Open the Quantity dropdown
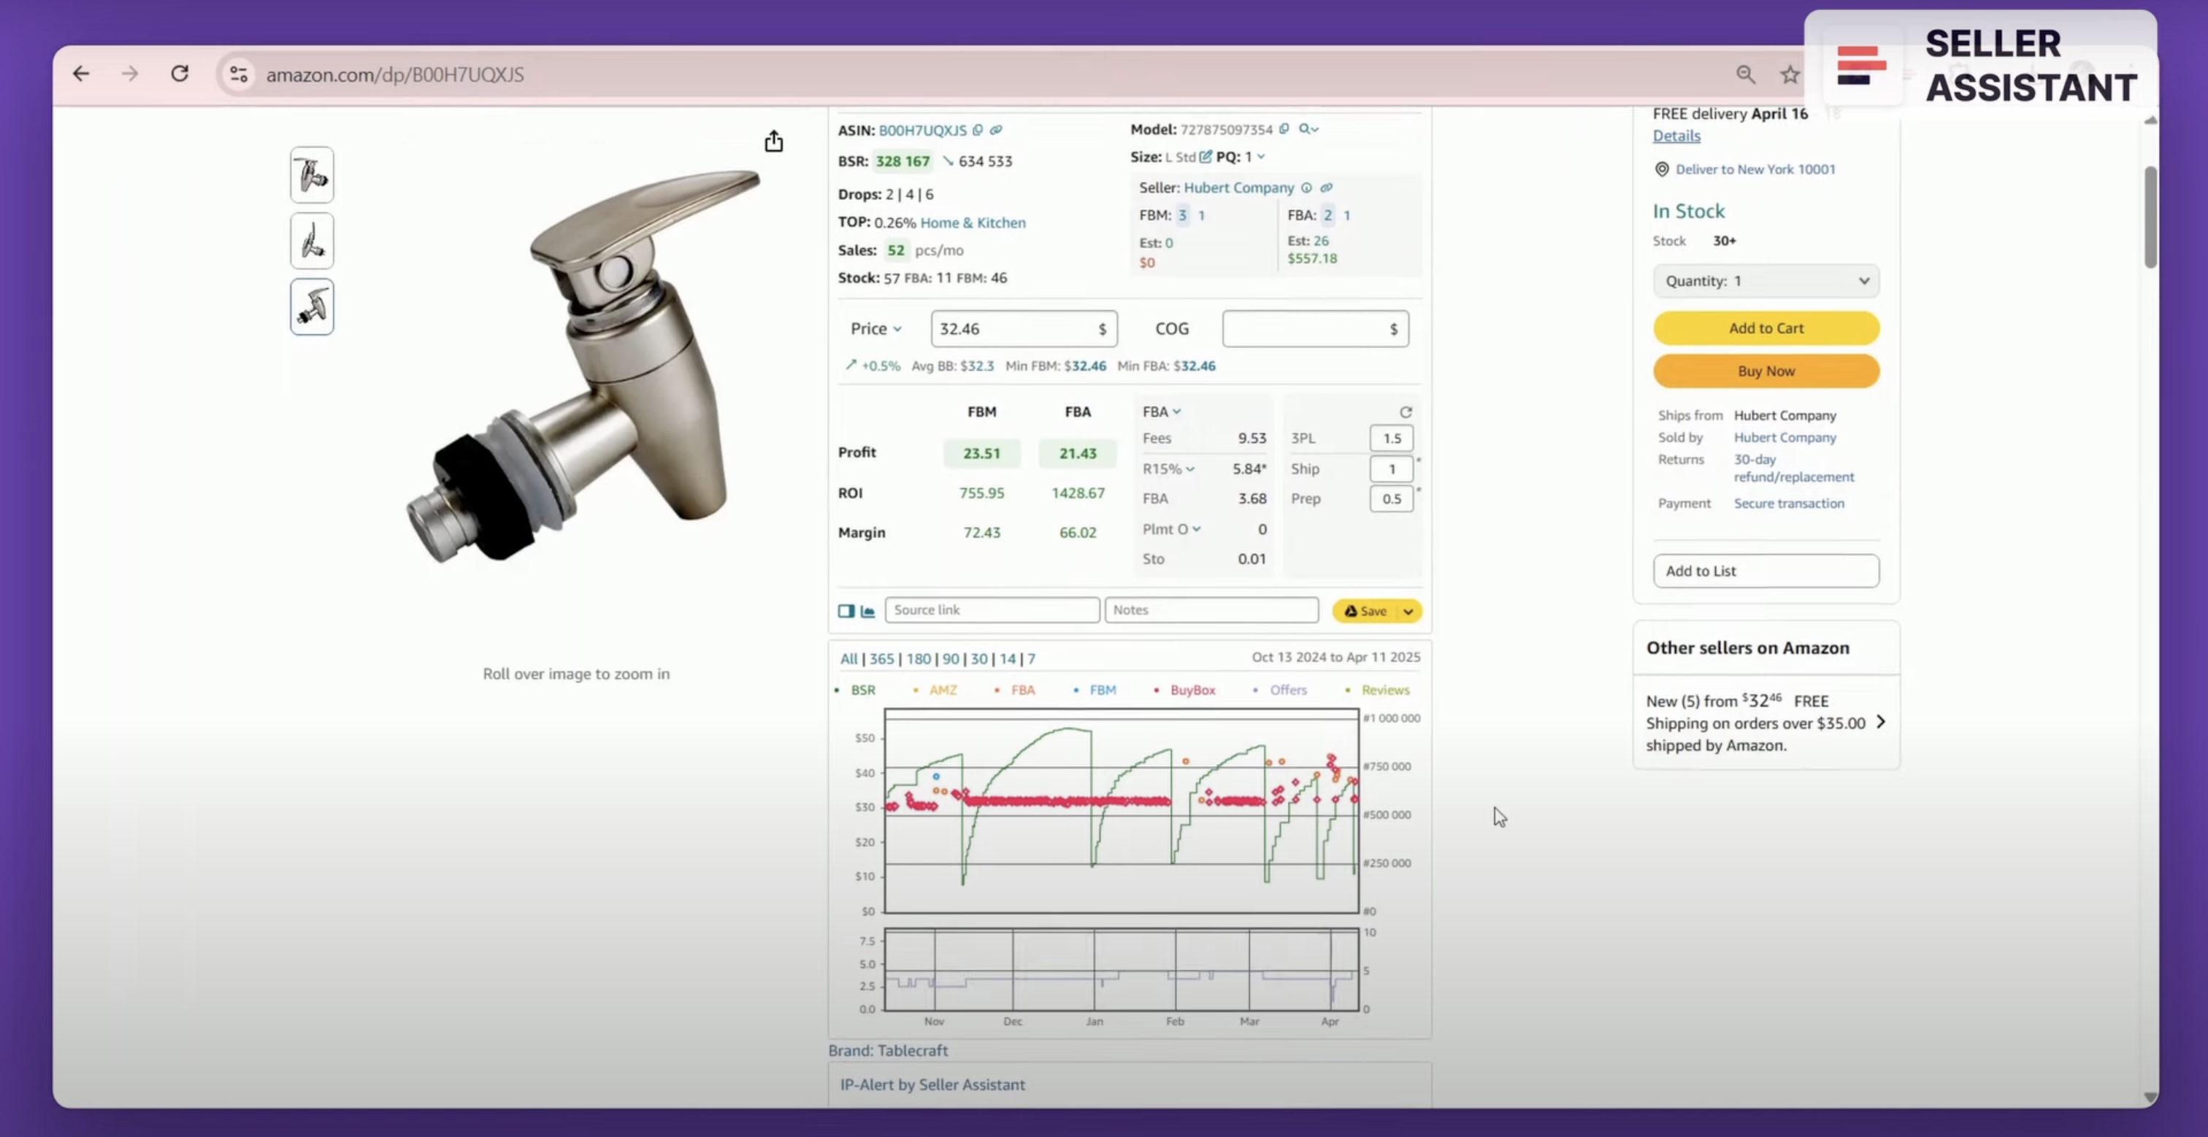 tap(1766, 281)
